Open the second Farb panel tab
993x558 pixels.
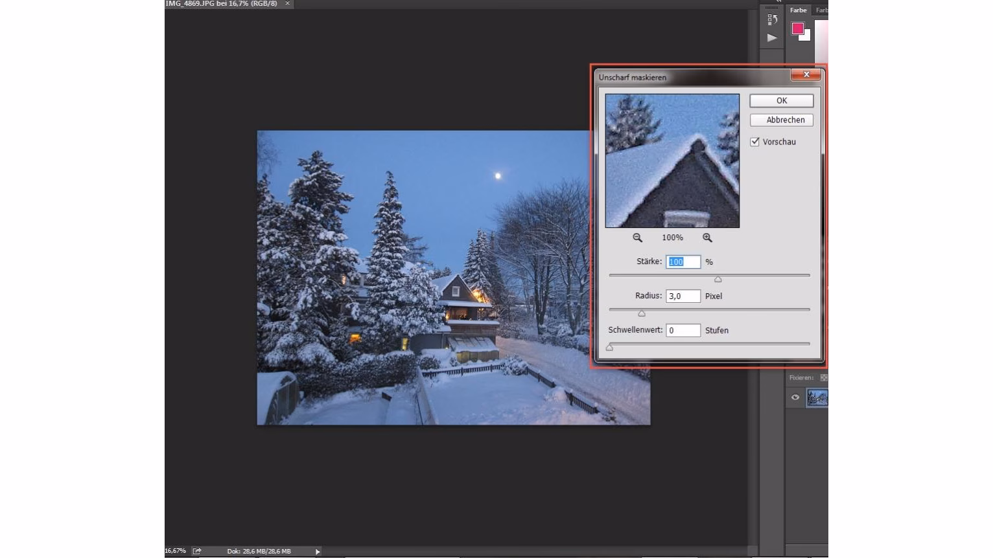click(821, 10)
